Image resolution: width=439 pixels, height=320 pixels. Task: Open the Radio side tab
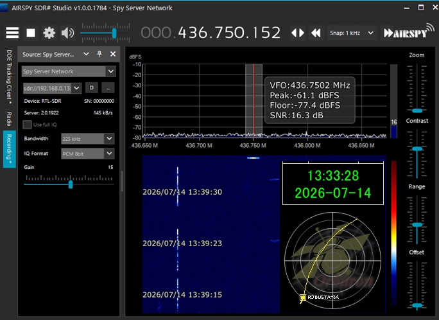[x=9, y=119]
